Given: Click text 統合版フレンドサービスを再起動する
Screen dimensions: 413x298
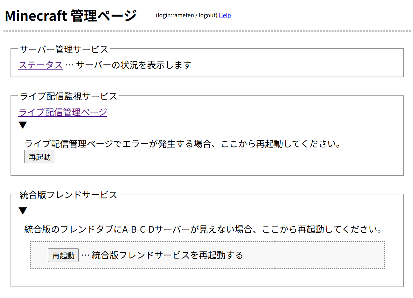Looking at the screenshot, I should pyautogui.click(x=167, y=255).
